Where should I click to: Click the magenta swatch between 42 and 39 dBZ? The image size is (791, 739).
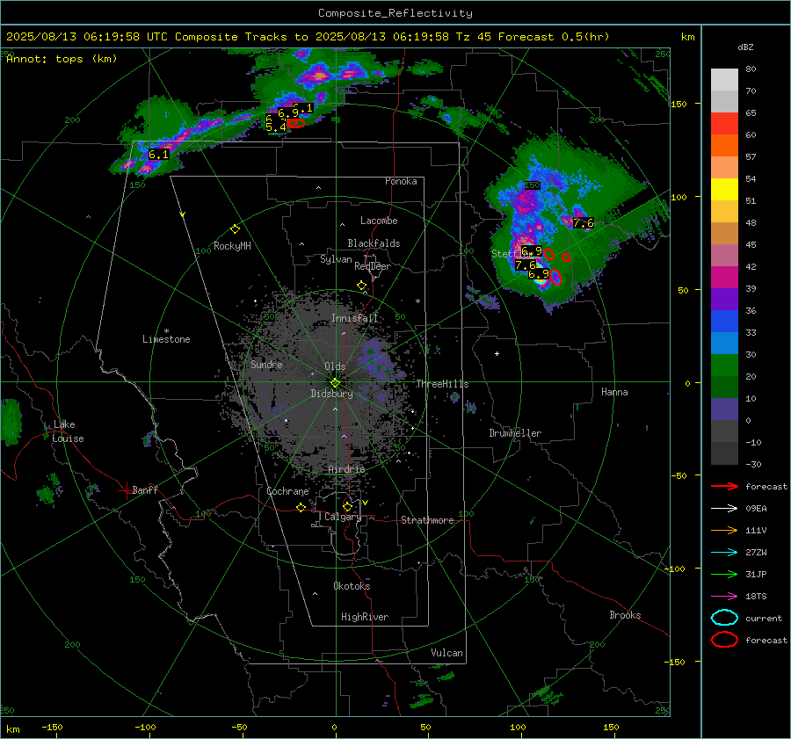coord(724,278)
